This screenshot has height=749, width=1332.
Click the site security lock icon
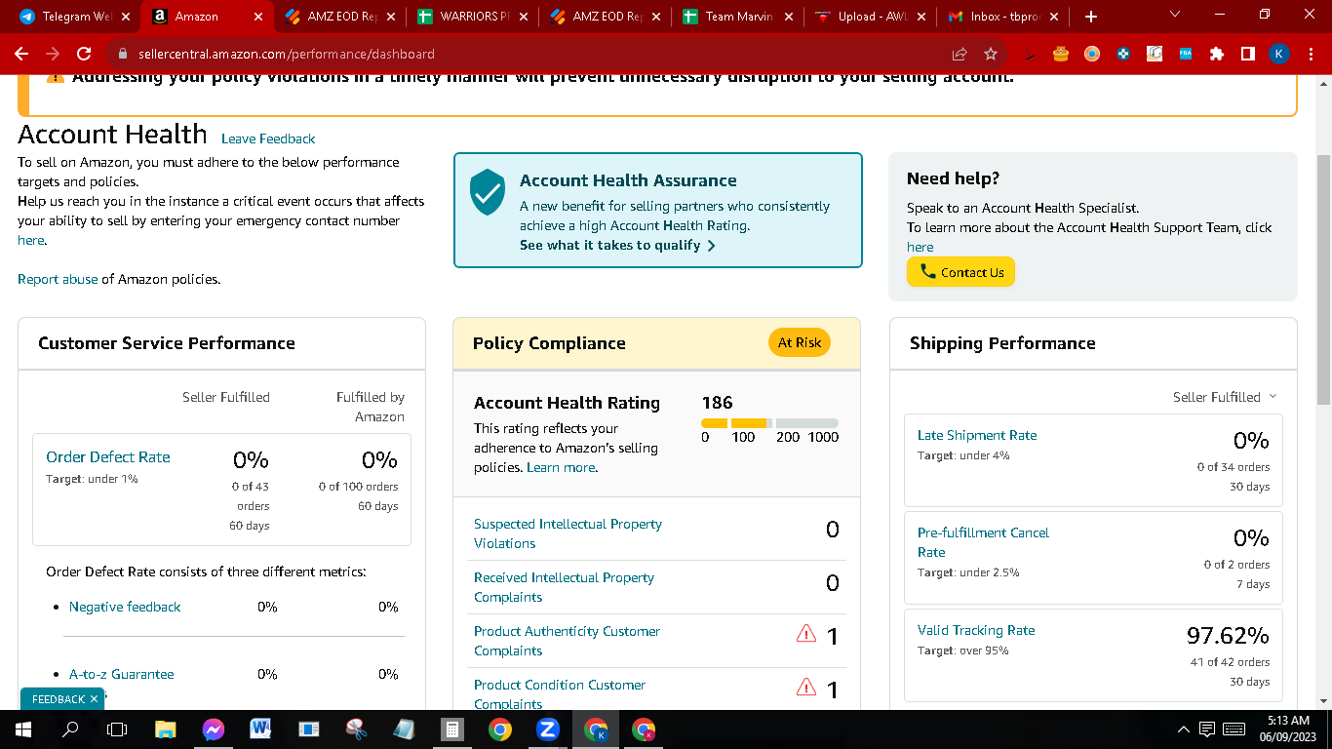point(123,54)
